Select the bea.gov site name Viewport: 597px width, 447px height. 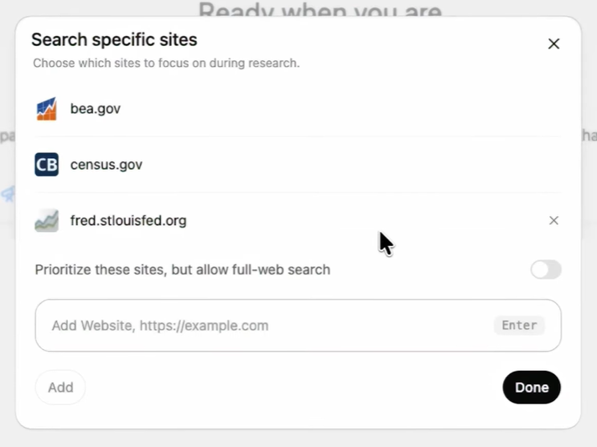pyautogui.click(x=96, y=109)
